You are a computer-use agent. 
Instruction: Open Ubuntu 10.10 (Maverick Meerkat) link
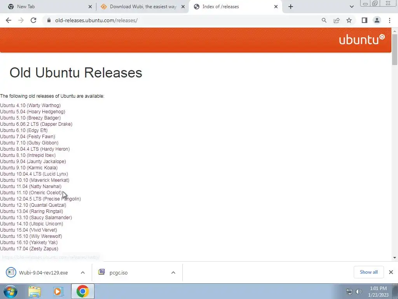pos(35,180)
